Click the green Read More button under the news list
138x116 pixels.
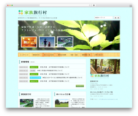(80, 86)
